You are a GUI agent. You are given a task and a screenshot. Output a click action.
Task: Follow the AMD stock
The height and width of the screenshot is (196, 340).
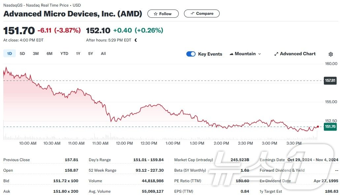tap(163, 13)
